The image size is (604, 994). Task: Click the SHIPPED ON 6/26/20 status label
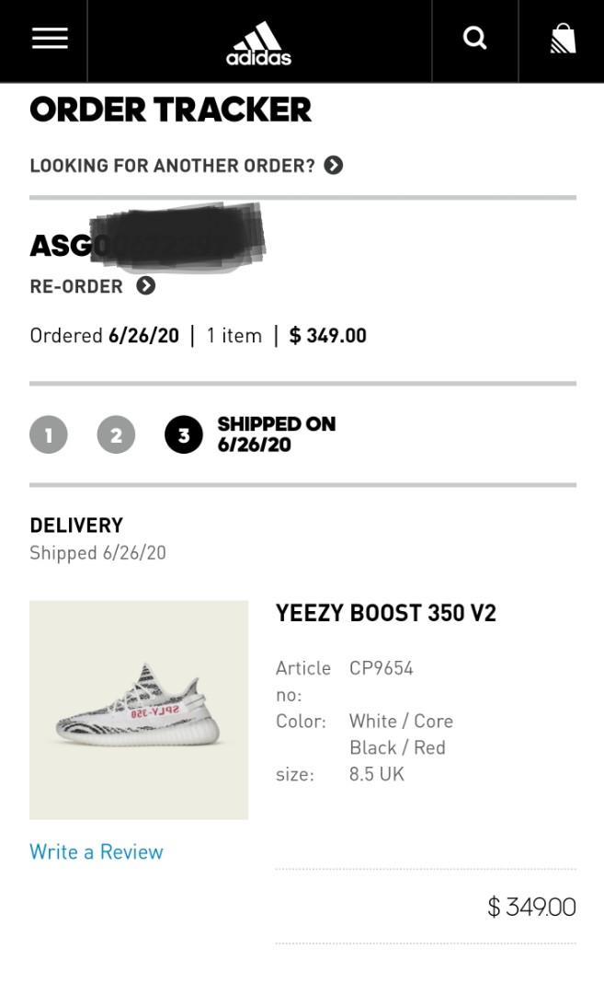tap(276, 434)
